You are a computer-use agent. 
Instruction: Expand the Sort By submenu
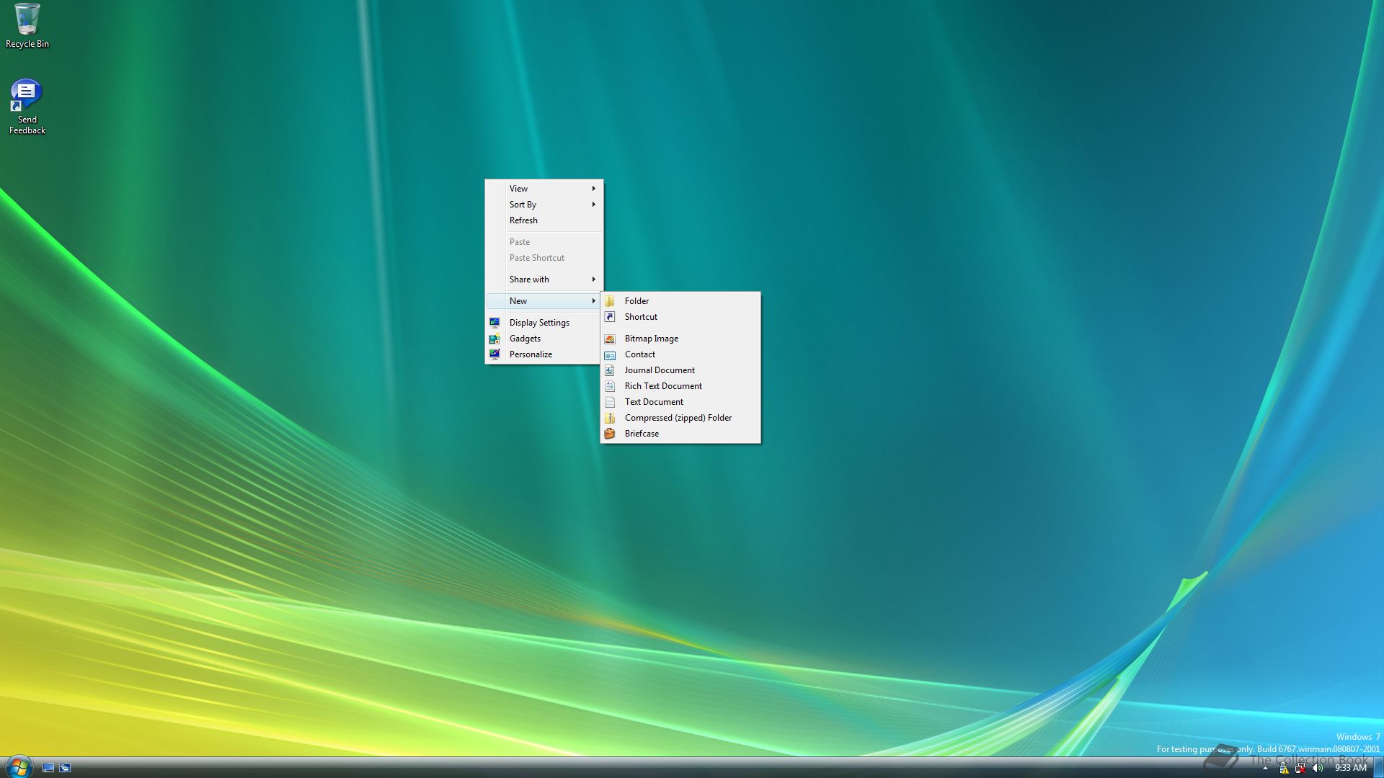coord(544,205)
